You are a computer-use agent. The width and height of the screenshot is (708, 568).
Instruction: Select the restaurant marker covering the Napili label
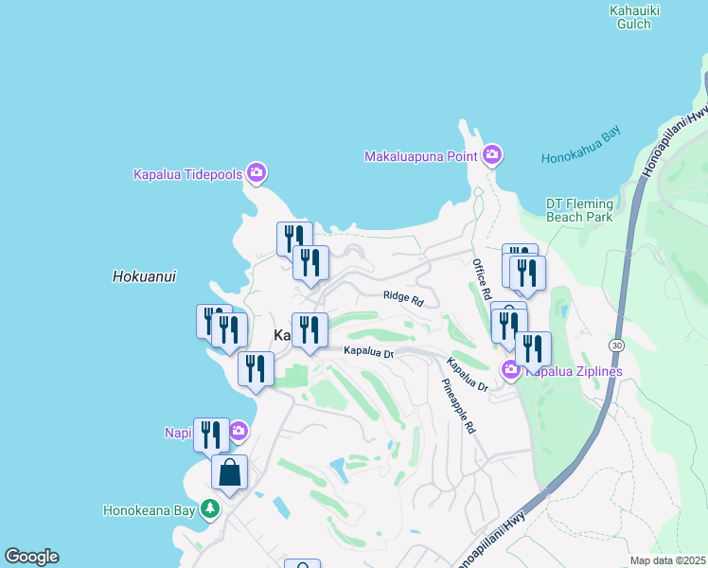point(211,437)
